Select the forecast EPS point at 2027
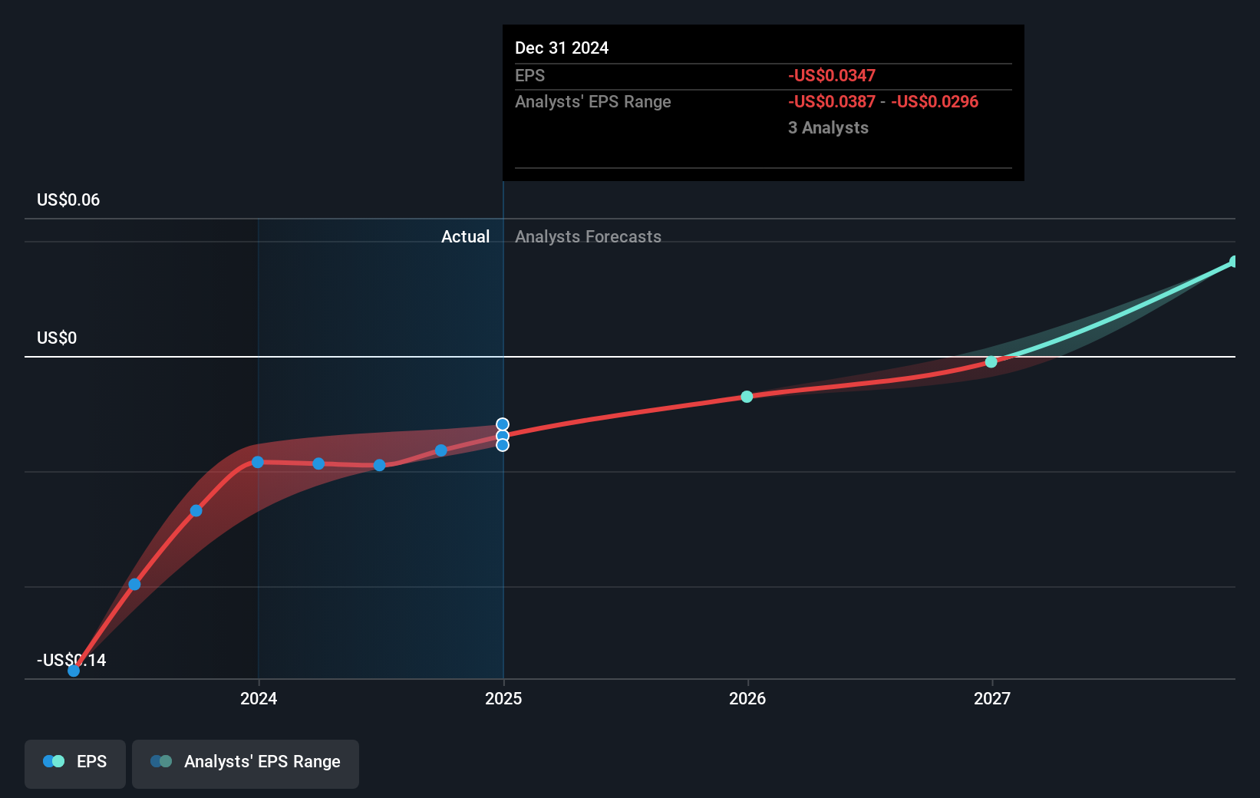Viewport: 1260px width, 798px height. [x=991, y=361]
